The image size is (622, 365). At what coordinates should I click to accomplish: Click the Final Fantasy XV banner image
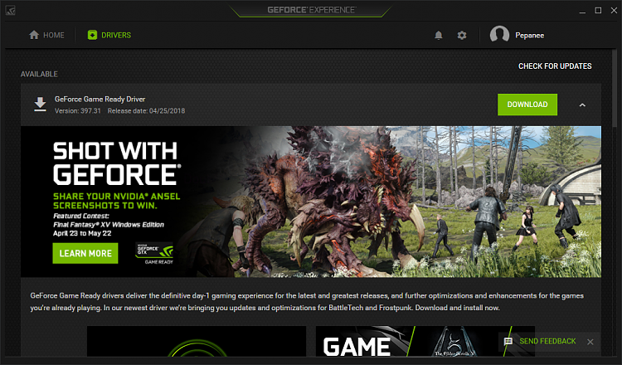[x=311, y=202]
